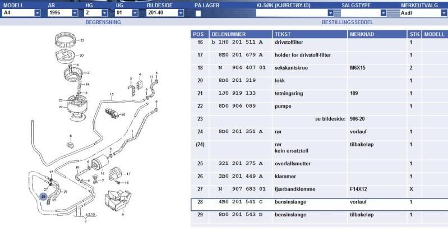Screen dimensions: 448x231
Task: Open the Bildeside dropdown showing 201-40
Action: point(166,12)
